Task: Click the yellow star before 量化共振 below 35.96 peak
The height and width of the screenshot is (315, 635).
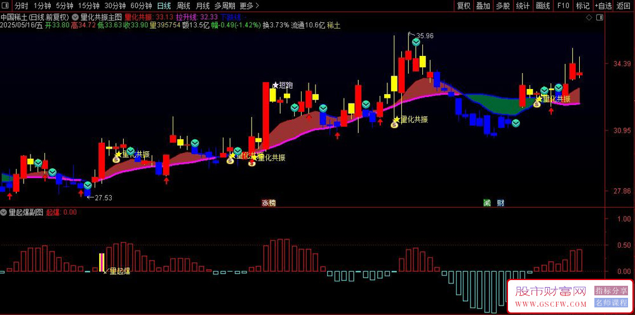Action: [397, 119]
